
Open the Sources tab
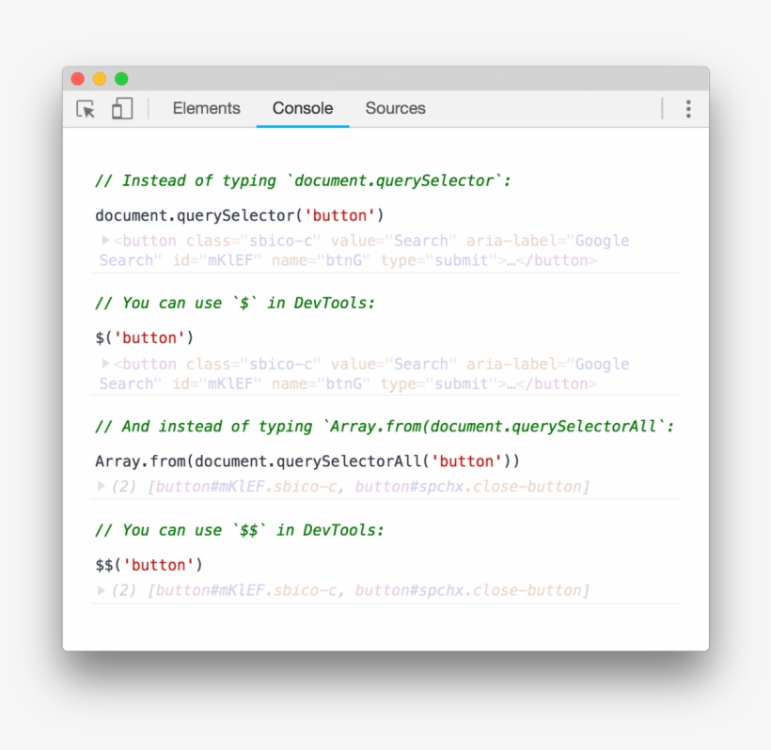(x=395, y=108)
